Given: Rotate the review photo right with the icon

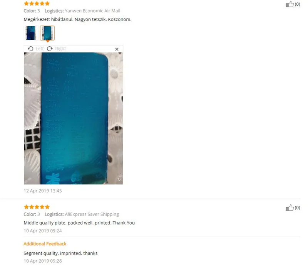Looking at the screenshot, I should pos(50,49).
